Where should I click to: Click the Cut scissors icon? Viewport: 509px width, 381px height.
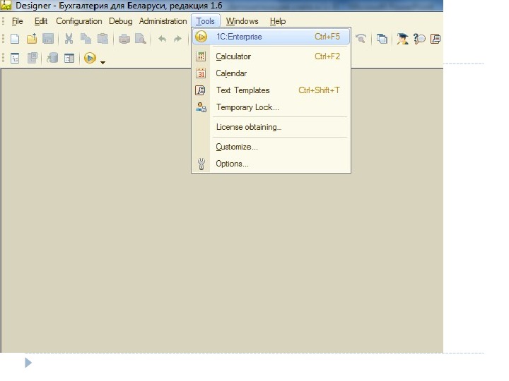point(69,39)
